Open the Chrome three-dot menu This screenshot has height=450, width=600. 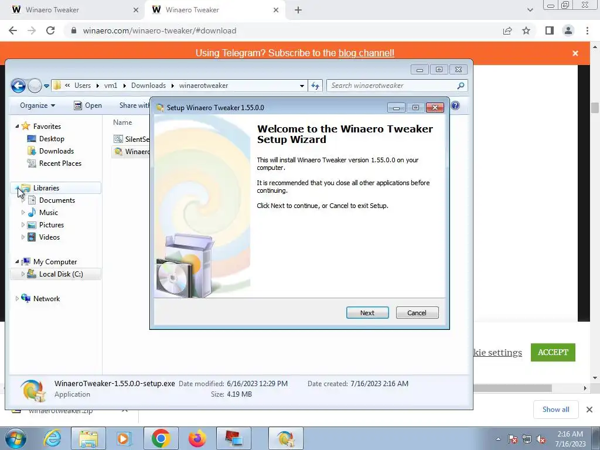[587, 30]
